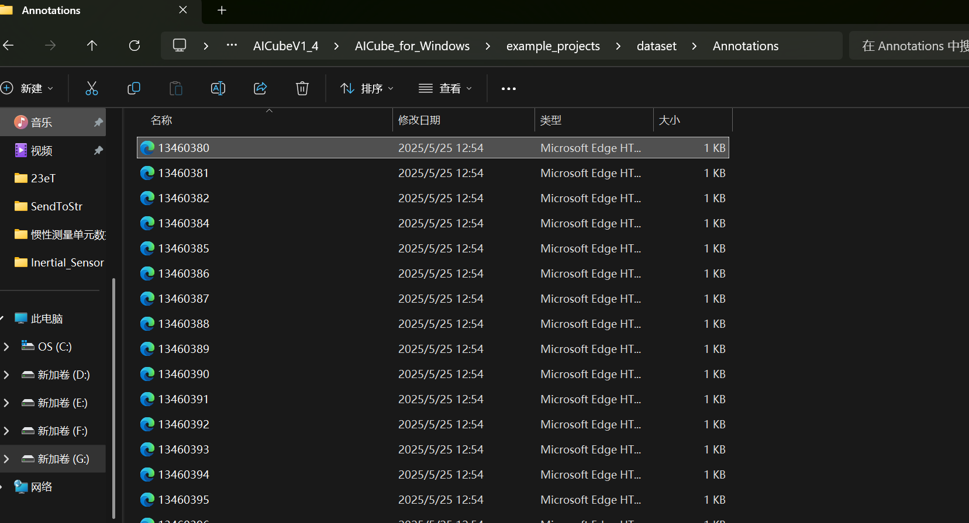
Task: Click the Rename icon in toolbar
Action: pyautogui.click(x=218, y=88)
